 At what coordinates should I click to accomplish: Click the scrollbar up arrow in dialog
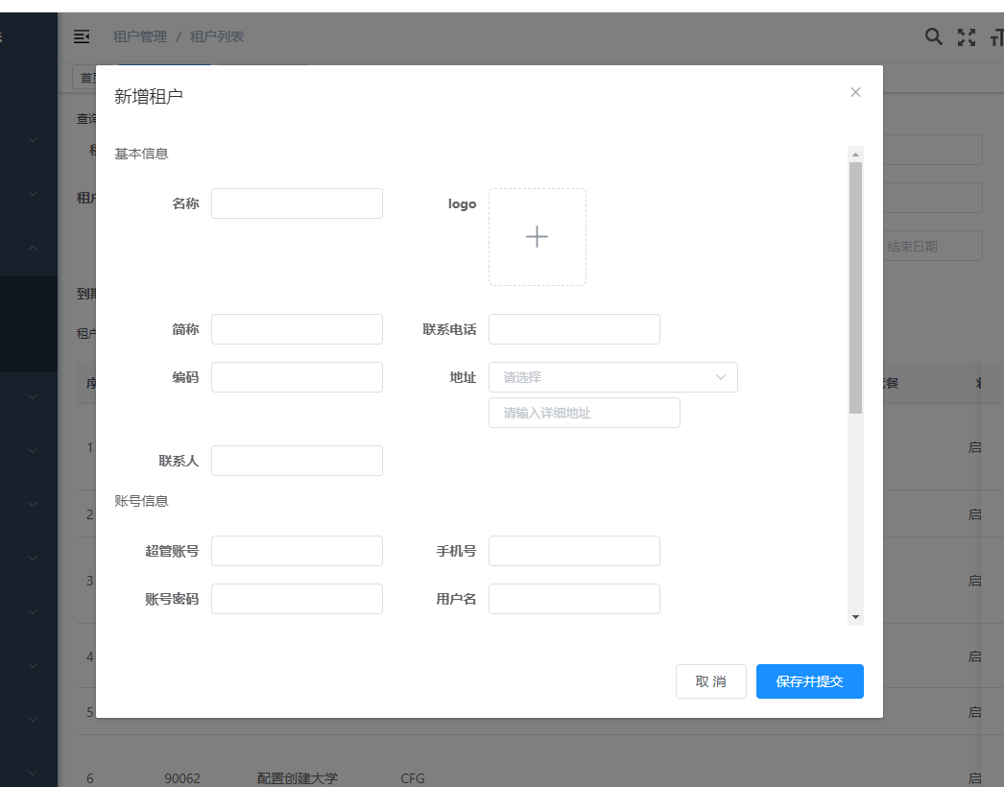pos(855,154)
